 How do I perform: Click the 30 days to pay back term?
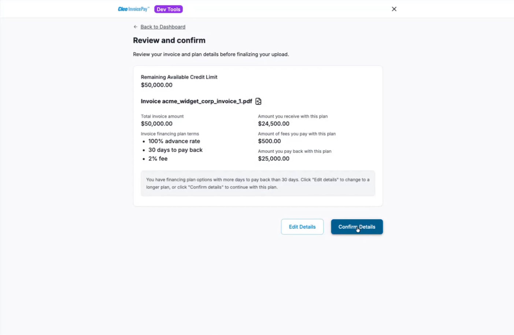click(175, 150)
